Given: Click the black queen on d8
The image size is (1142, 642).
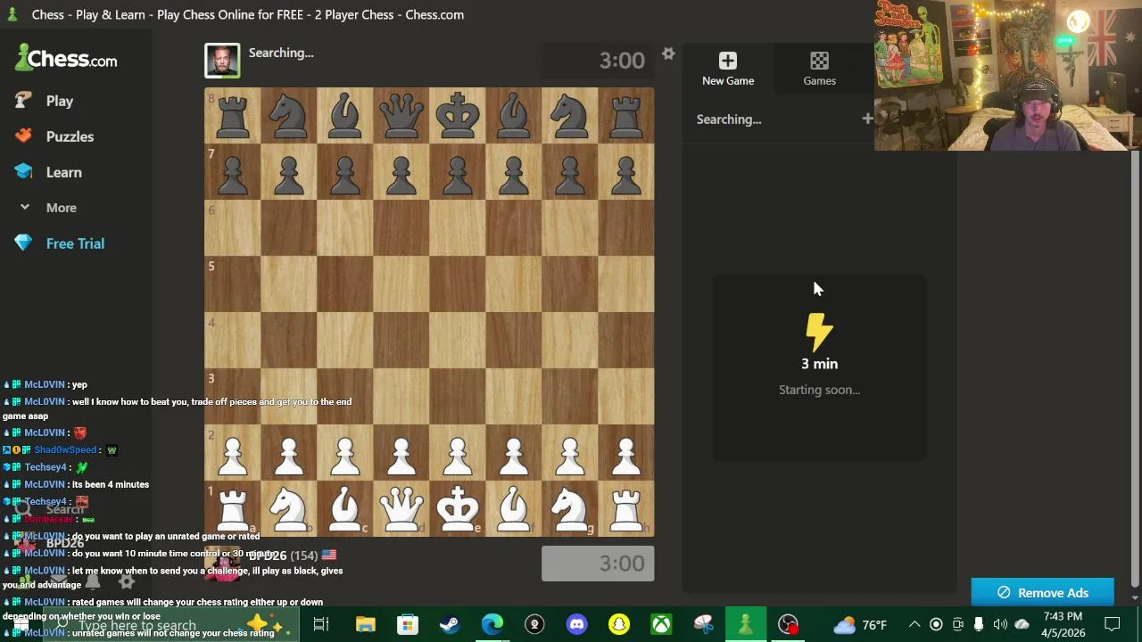Looking at the screenshot, I should [x=401, y=115].
